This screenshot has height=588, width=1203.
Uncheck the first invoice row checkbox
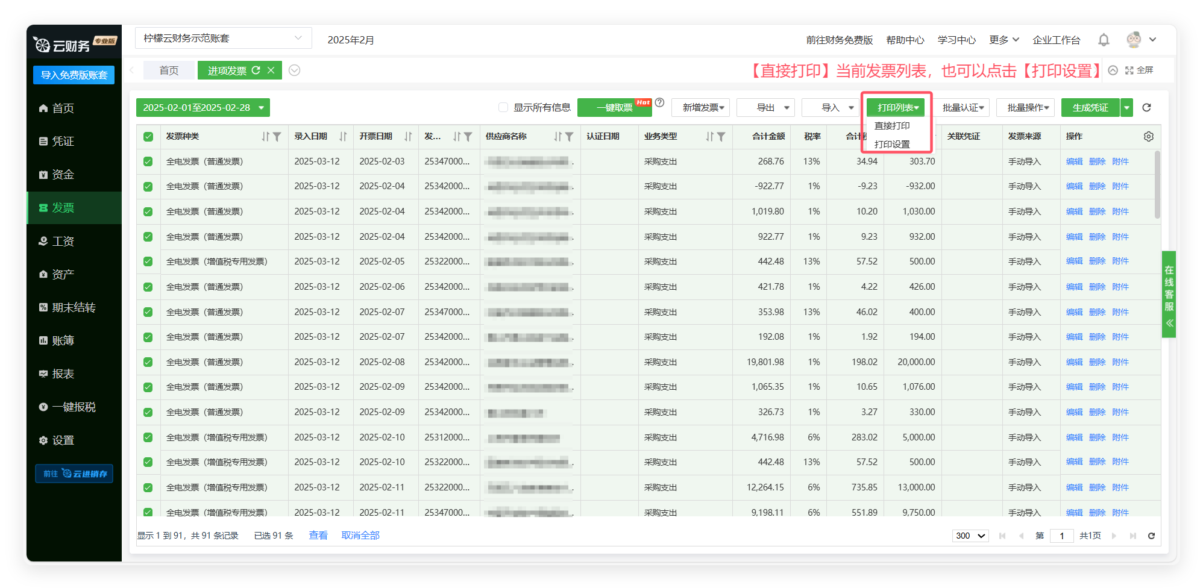coord(148,161)
